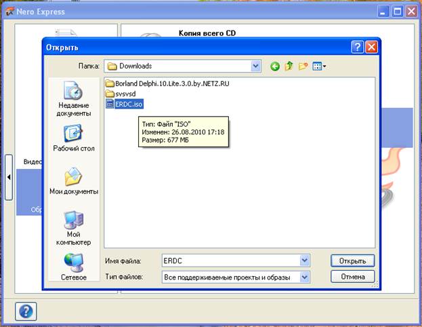
Task: Select the svsvsd folder name
Action: tap(125, 94)
